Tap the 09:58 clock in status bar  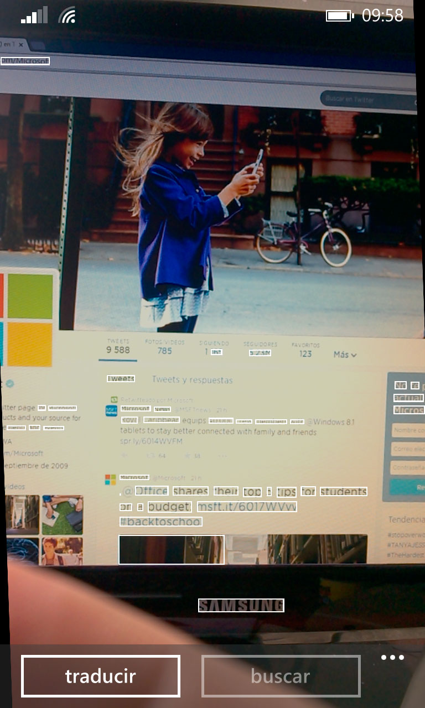[382, 15]
